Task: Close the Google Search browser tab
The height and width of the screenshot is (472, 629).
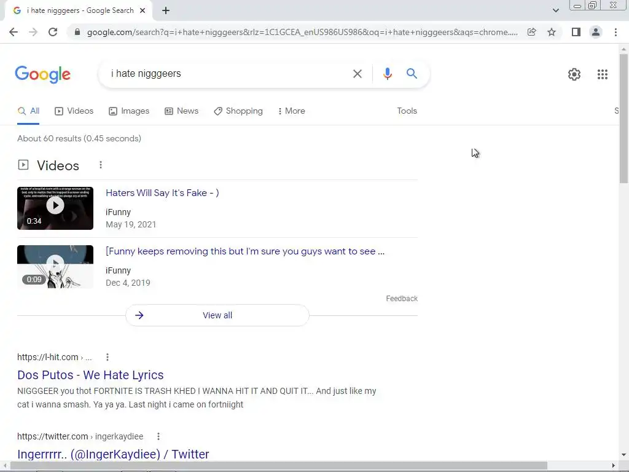Action: (143, 11)
